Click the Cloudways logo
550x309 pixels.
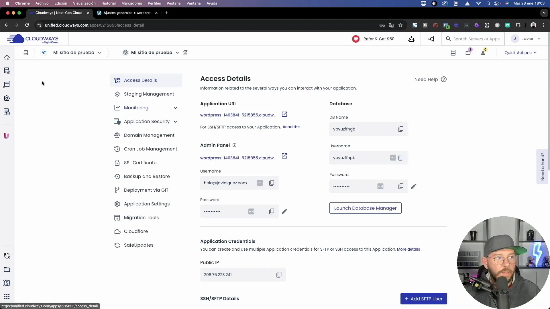pyautogui.click(x=32, y=39)
